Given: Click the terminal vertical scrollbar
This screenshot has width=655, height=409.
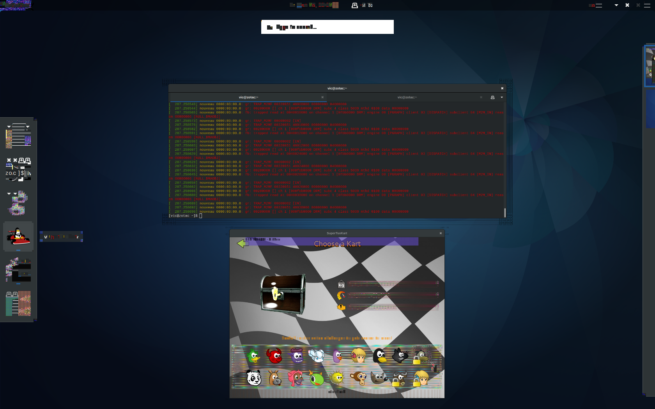Looking at the screenshot, I should [x=505, y=212].
